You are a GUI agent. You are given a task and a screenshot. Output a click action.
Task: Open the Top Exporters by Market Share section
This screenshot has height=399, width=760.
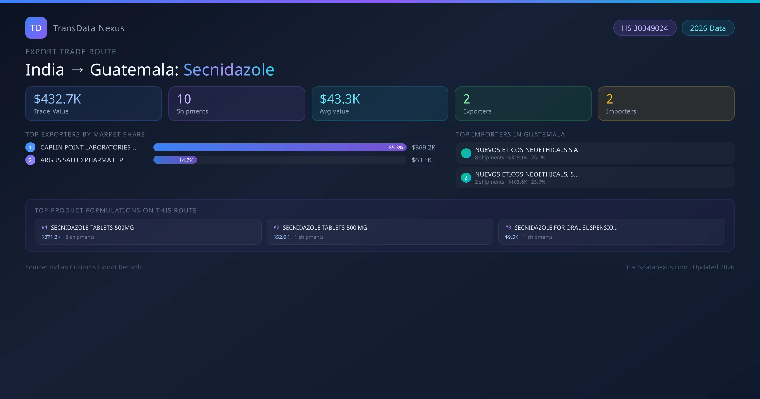85,134
